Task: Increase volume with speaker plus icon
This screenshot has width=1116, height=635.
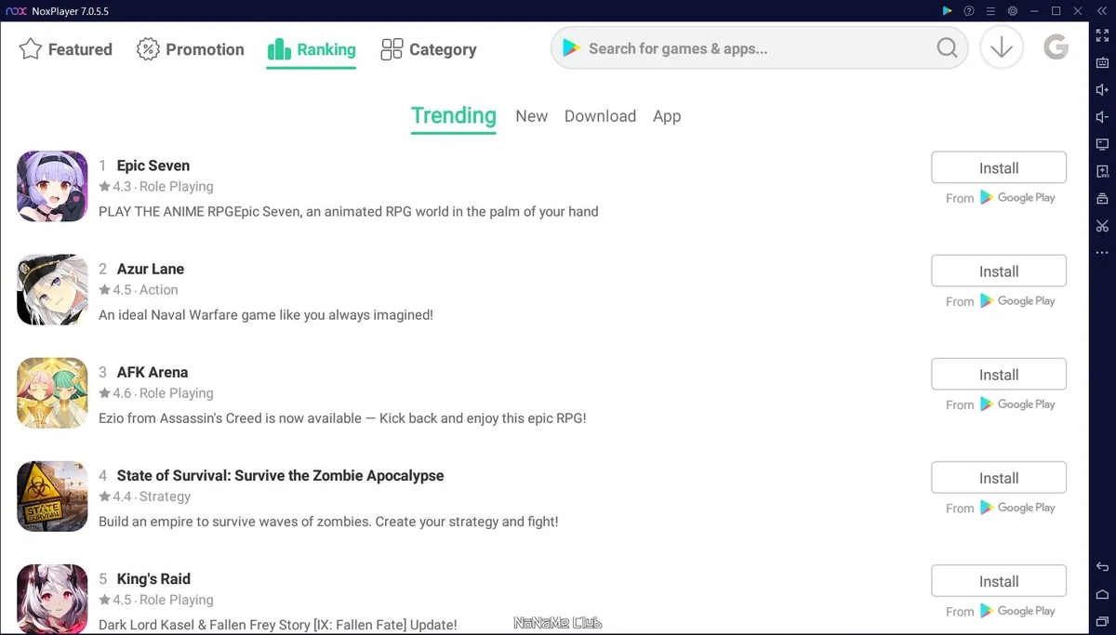Action: click(x=1102, y=89)
